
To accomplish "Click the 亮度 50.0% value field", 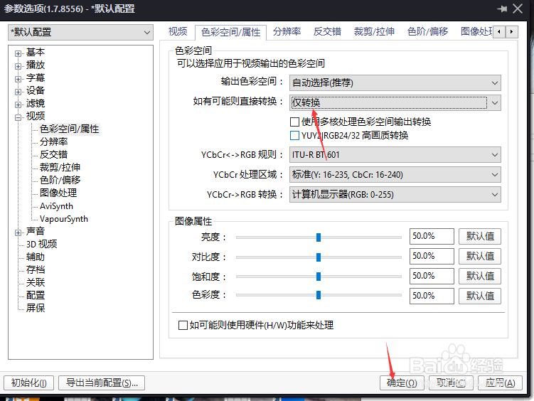I will [x=432, y=236].
